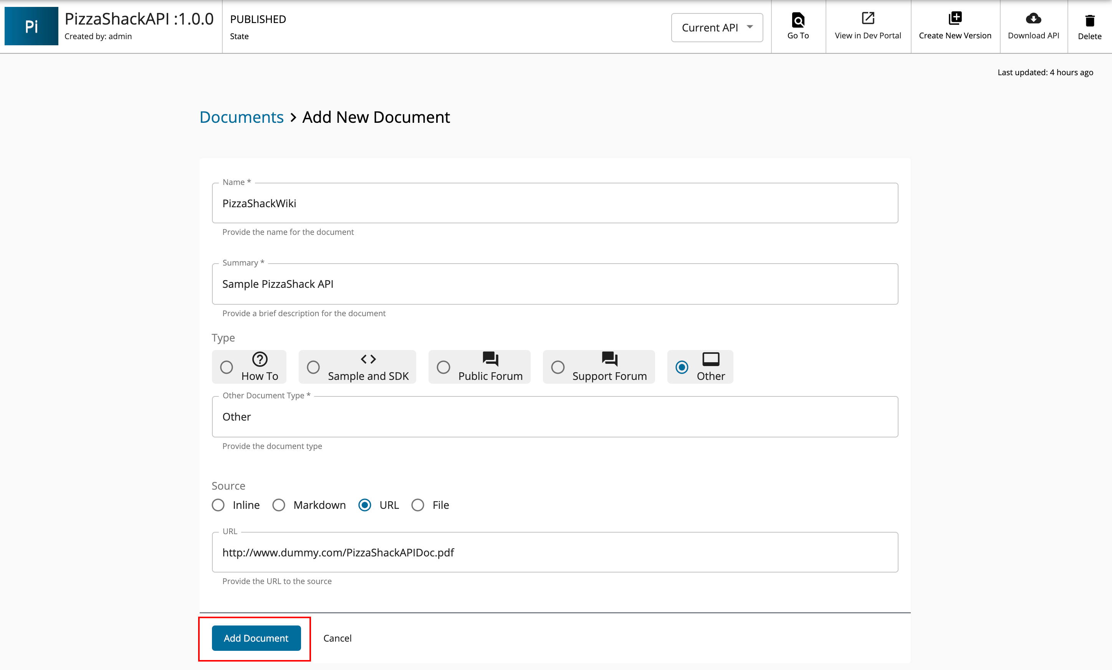Open View in Dev Portal icon
The width and height of the screenshot is (1112, 670).
point(867,18)
